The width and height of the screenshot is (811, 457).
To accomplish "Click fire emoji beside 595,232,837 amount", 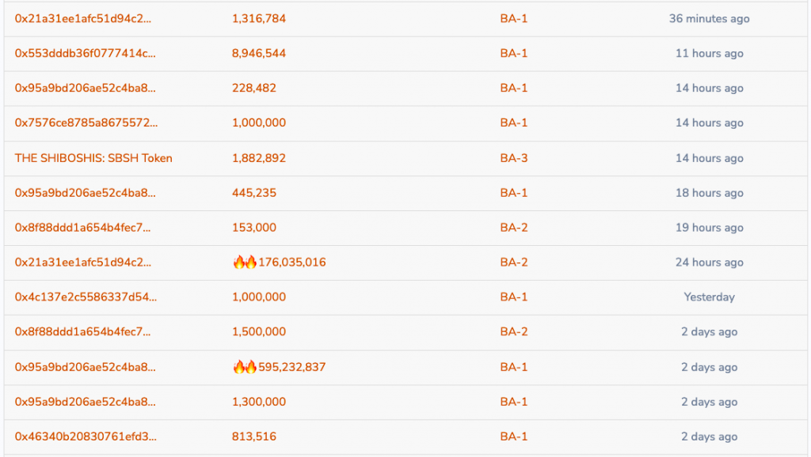I will tap(245, 367).
